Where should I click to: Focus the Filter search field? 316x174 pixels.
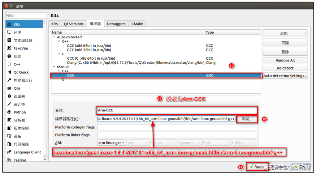[x=26, y=15]
